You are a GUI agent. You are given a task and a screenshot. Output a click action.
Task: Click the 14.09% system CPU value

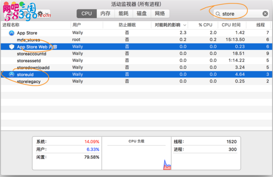92,142
